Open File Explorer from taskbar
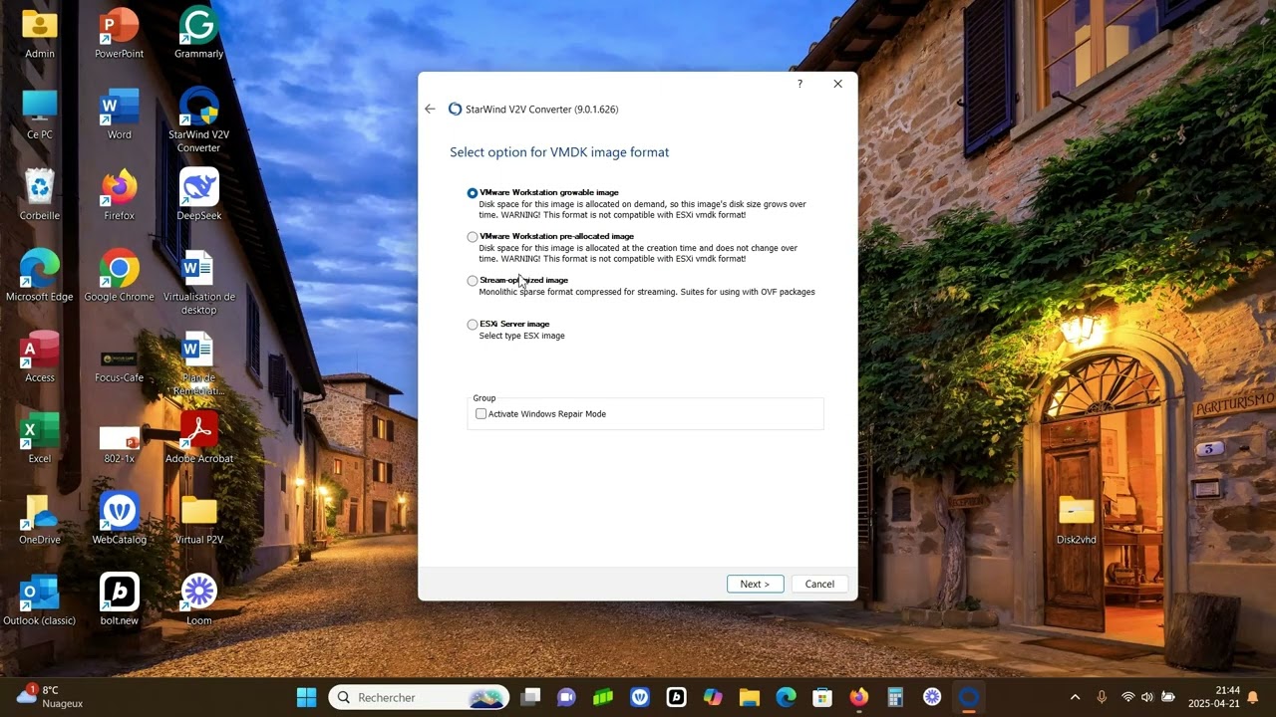Screen dimensions: 1276x717 750,697
